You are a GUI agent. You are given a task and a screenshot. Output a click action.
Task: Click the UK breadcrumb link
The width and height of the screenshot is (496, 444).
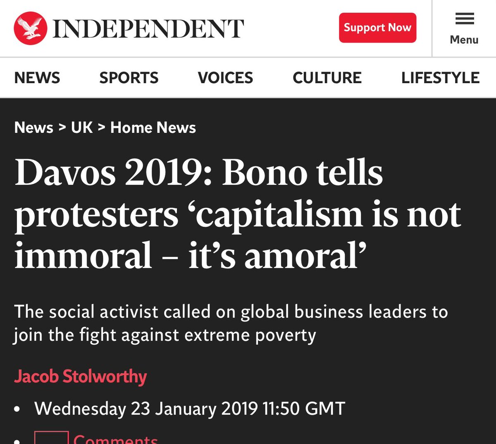click(82, 127)
